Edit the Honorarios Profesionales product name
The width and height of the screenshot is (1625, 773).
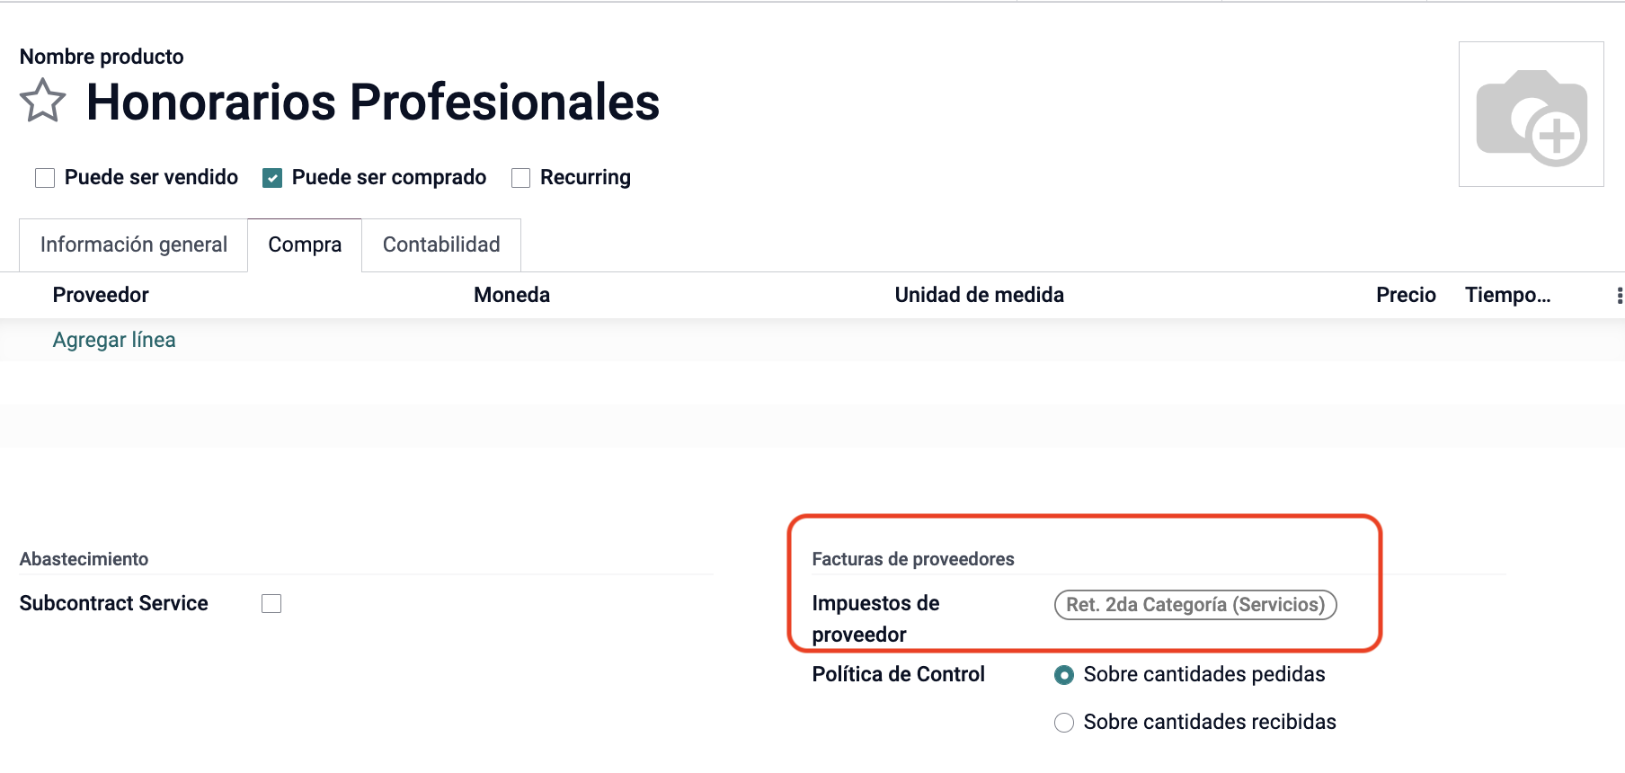373,102
